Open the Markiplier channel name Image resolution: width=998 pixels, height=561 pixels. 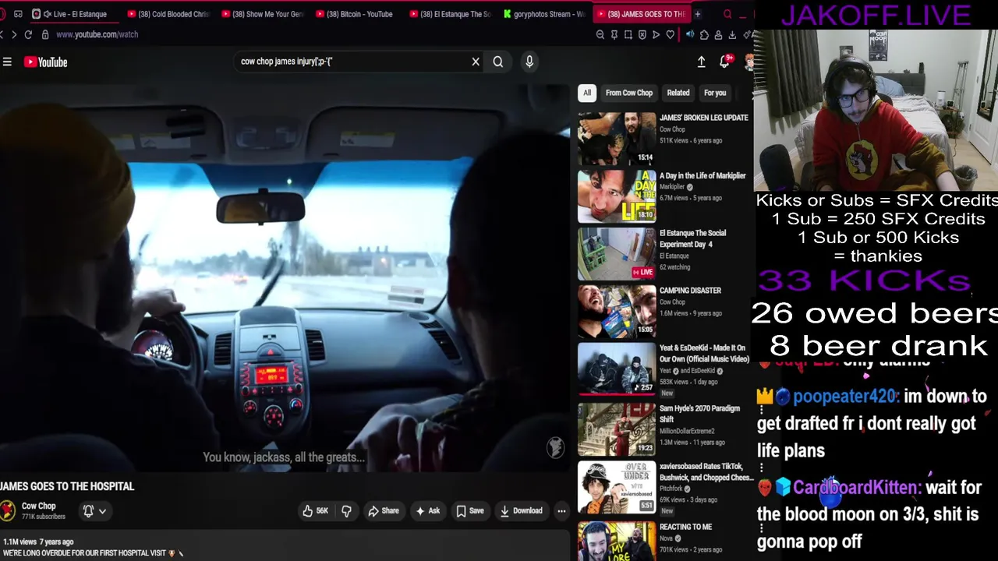point(672,187)
